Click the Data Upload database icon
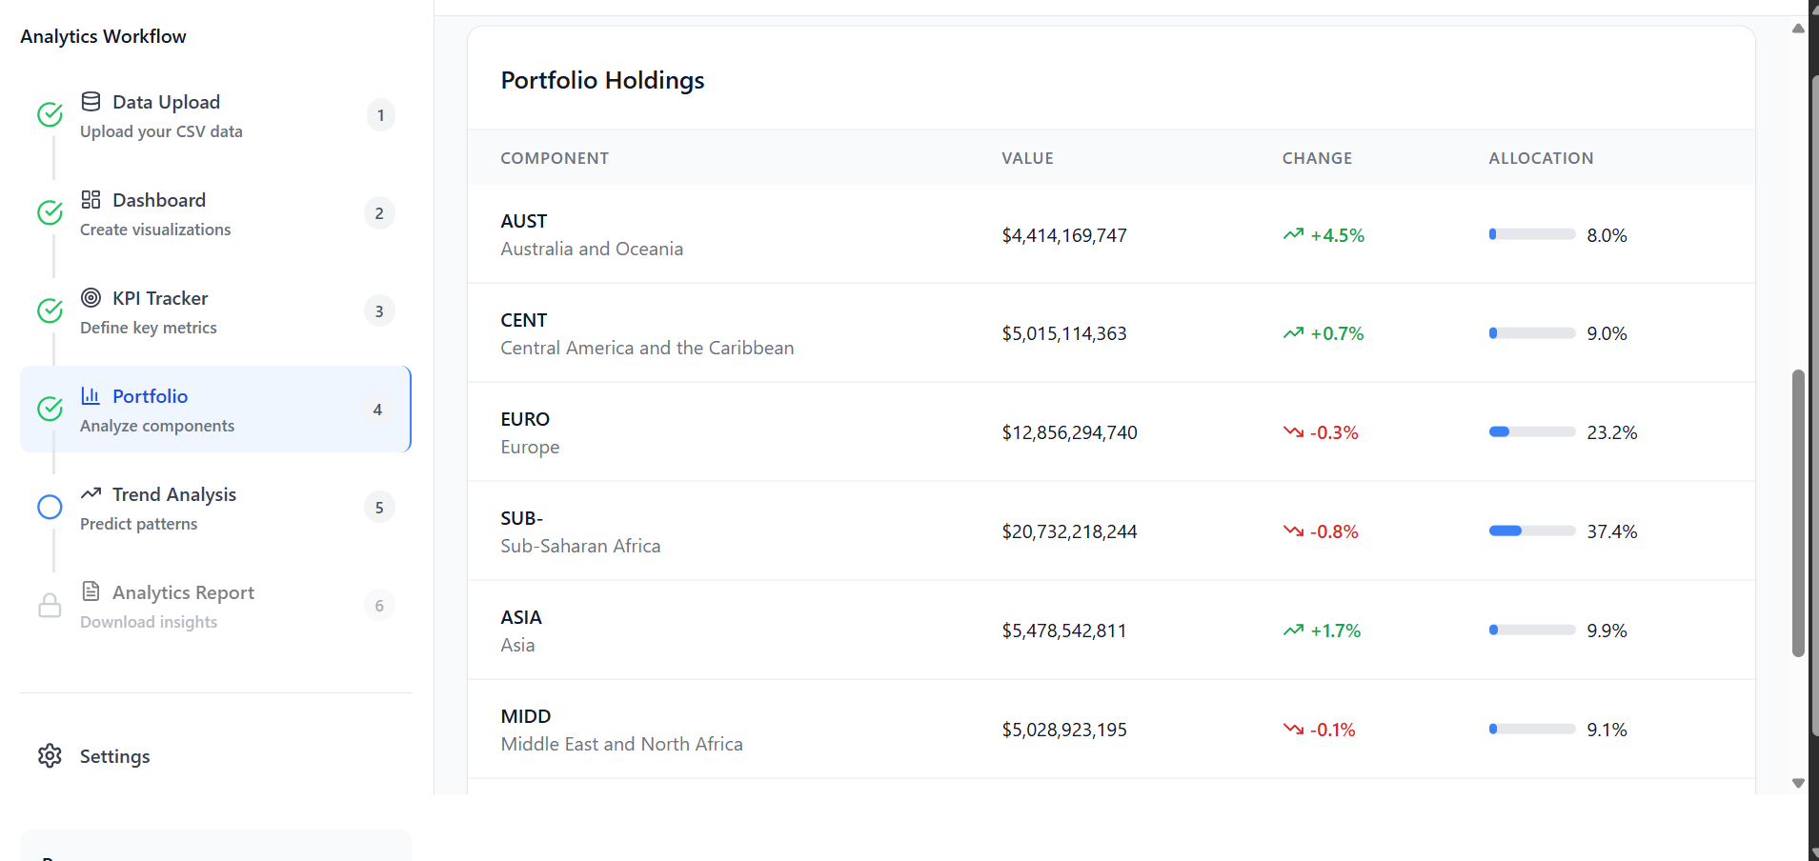1819x861 pixels. click(x=91, y=102)
